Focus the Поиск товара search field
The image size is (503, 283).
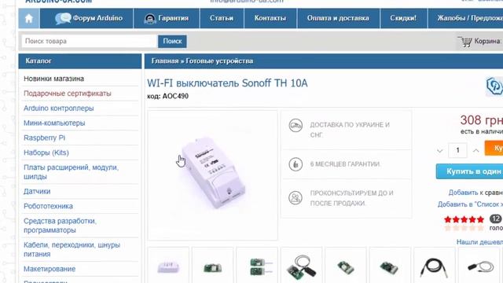point(89,41)
